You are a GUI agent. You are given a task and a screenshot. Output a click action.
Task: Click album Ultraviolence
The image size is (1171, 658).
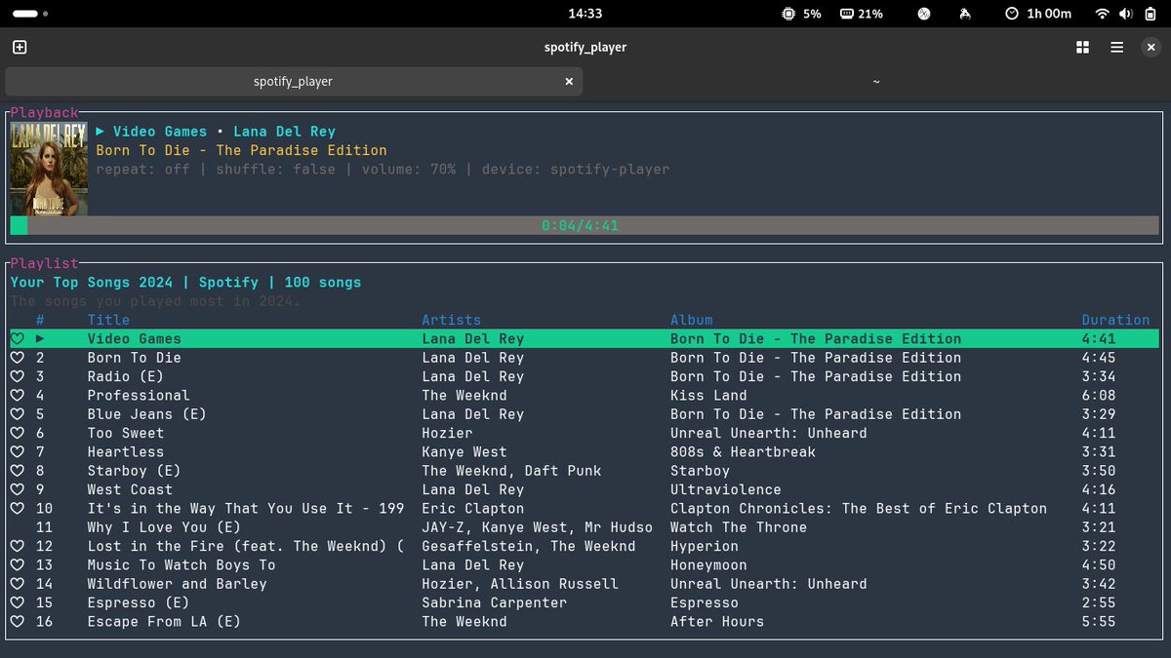726,489
